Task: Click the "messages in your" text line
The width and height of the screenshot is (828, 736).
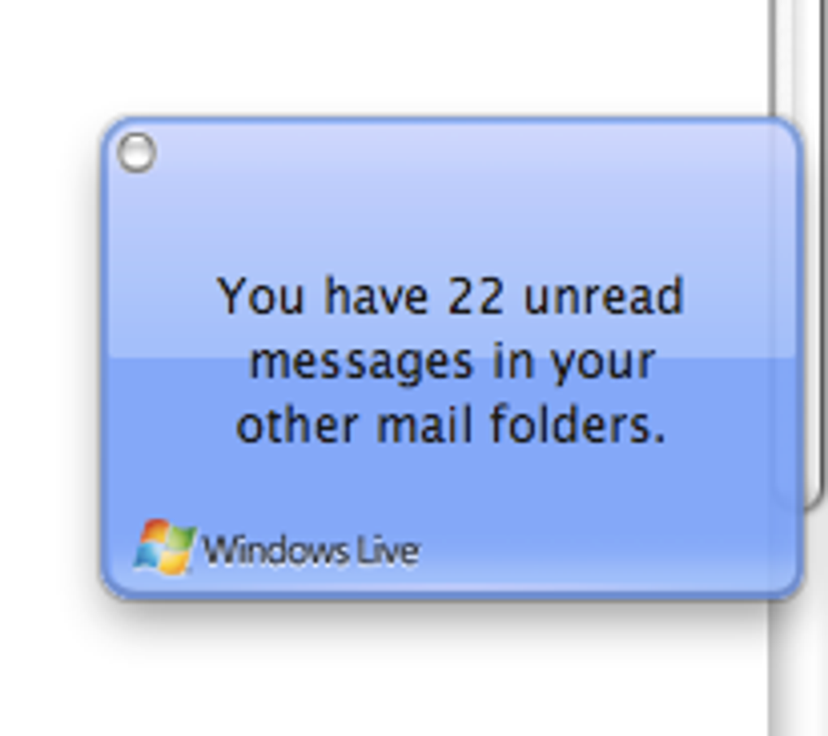Action: [452, 363]
